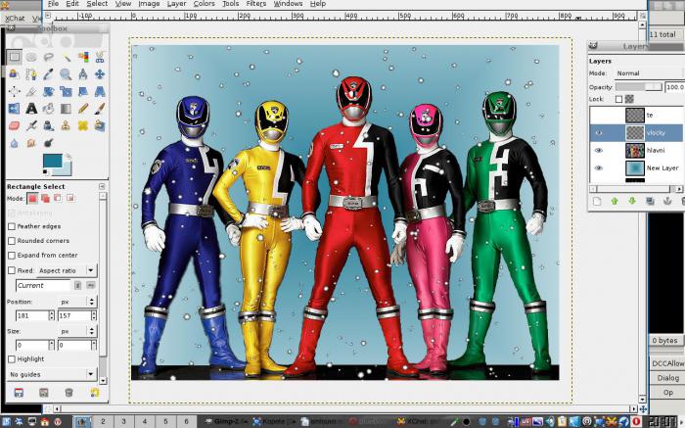Hide the vločky layer via eye icon
Viewport: 685px width, 428px height.
tap(599, 133)
